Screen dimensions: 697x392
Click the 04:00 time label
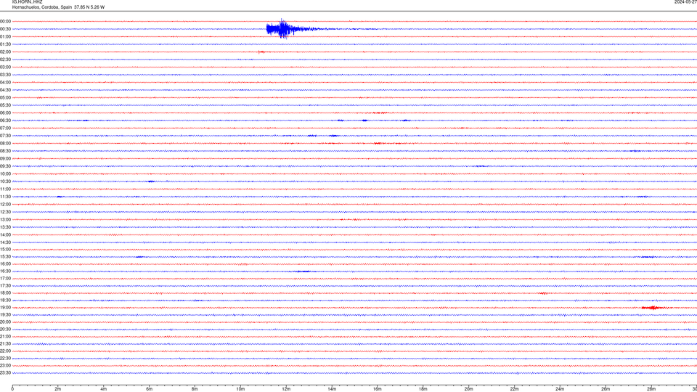[x=5, y=82]
